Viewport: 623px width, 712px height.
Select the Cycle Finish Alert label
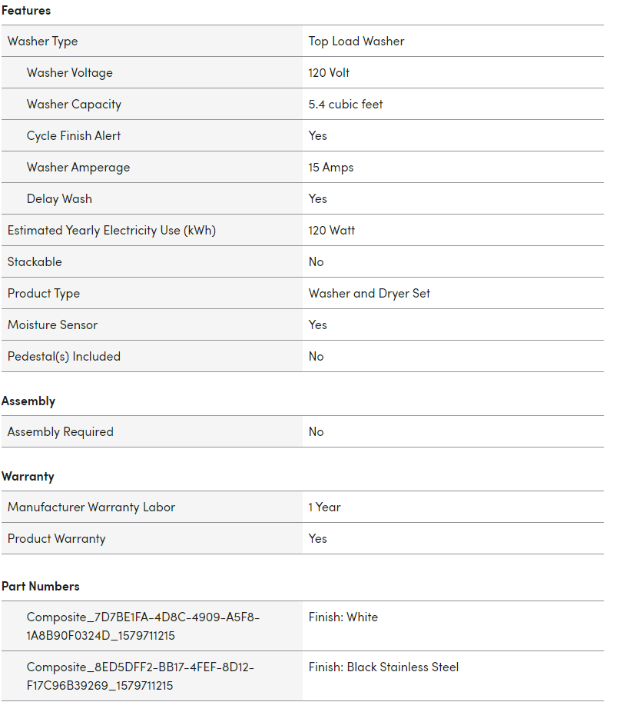(74, 136)
